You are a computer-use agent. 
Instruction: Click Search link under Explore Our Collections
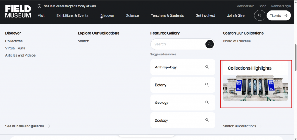point(84,41)
